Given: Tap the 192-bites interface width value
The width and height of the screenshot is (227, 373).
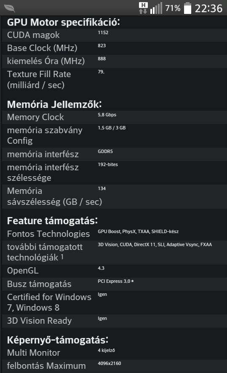Looking at the screenshot, I should pos(108,164).
